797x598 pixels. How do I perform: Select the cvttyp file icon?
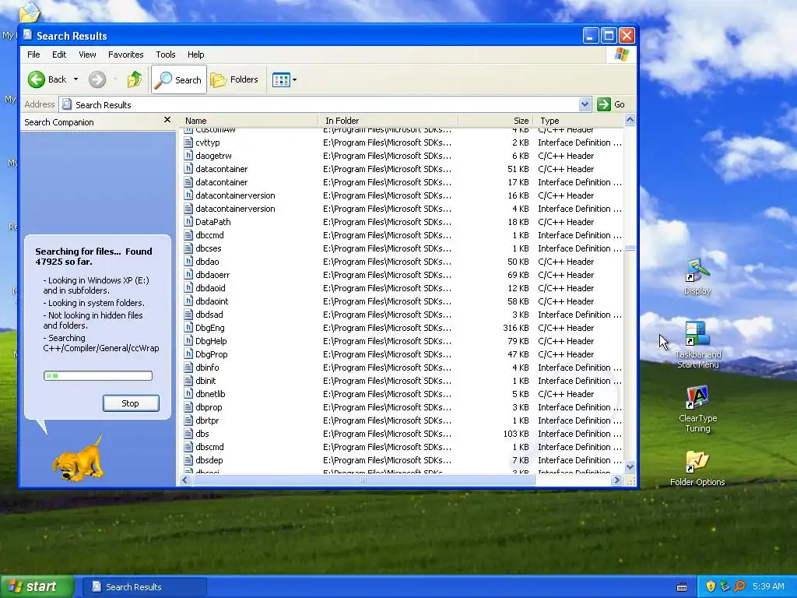click(x=188, y=142)
